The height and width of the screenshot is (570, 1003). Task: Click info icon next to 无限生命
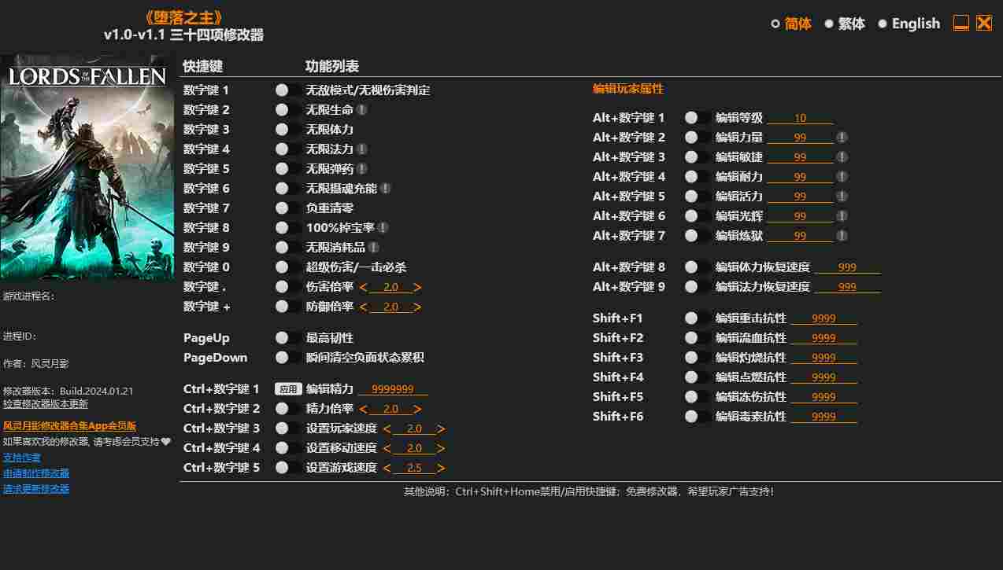[x=361, y=110]
